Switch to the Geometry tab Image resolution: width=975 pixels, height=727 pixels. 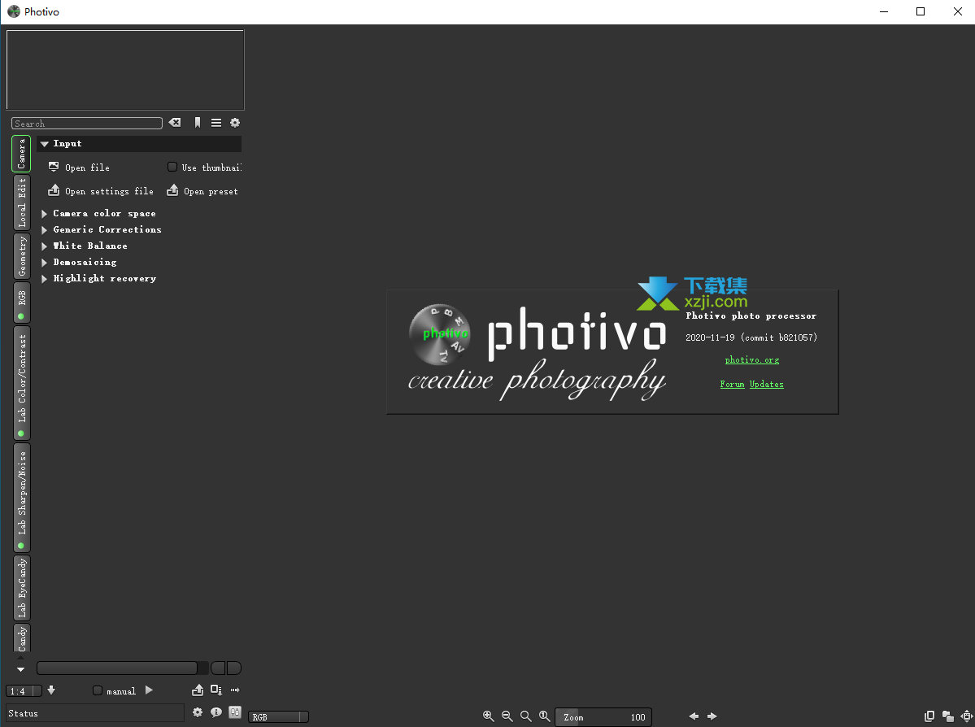click(x=22, y=255)
